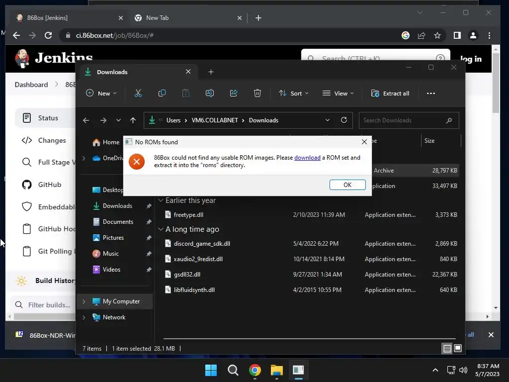Reload the page in Chrome
This screenshot has width=509, height=382.
(x=48, y=35)
